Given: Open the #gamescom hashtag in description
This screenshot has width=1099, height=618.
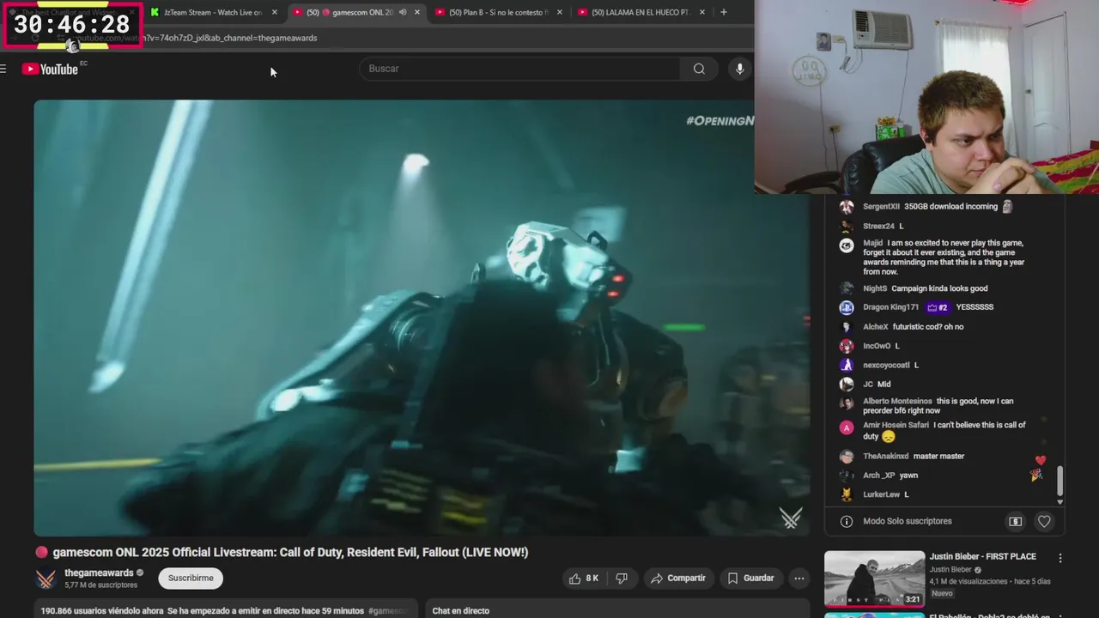Looking at the screenshot, I should coord(388,611).
